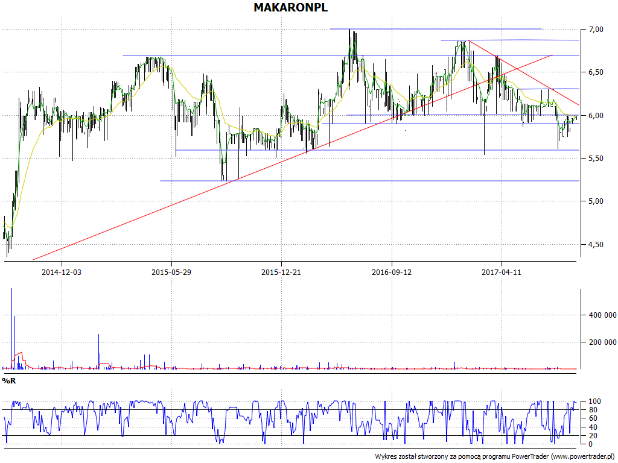Click the 60 level on %R axis
The height and width of the screenshot is (463, 618).
[593, 418]
